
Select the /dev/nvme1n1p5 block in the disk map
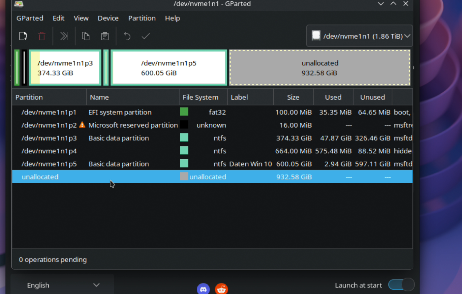[169, 68]
